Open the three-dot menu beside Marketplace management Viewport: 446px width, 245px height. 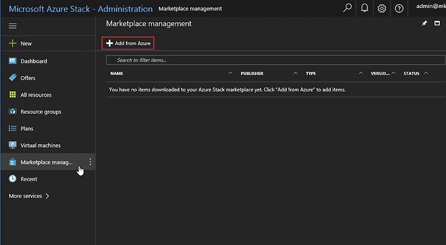click(90, 162)
